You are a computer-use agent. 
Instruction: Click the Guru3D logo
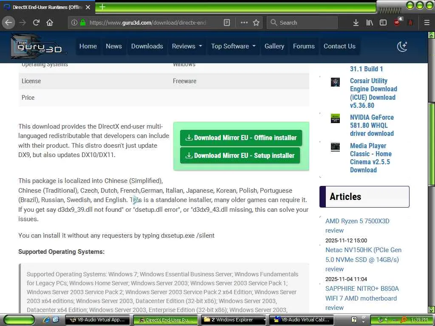[39, 46]
